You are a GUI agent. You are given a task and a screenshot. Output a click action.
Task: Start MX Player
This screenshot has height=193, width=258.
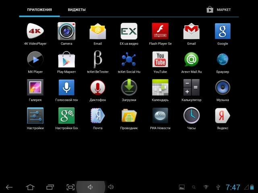(x=35, y=60)
